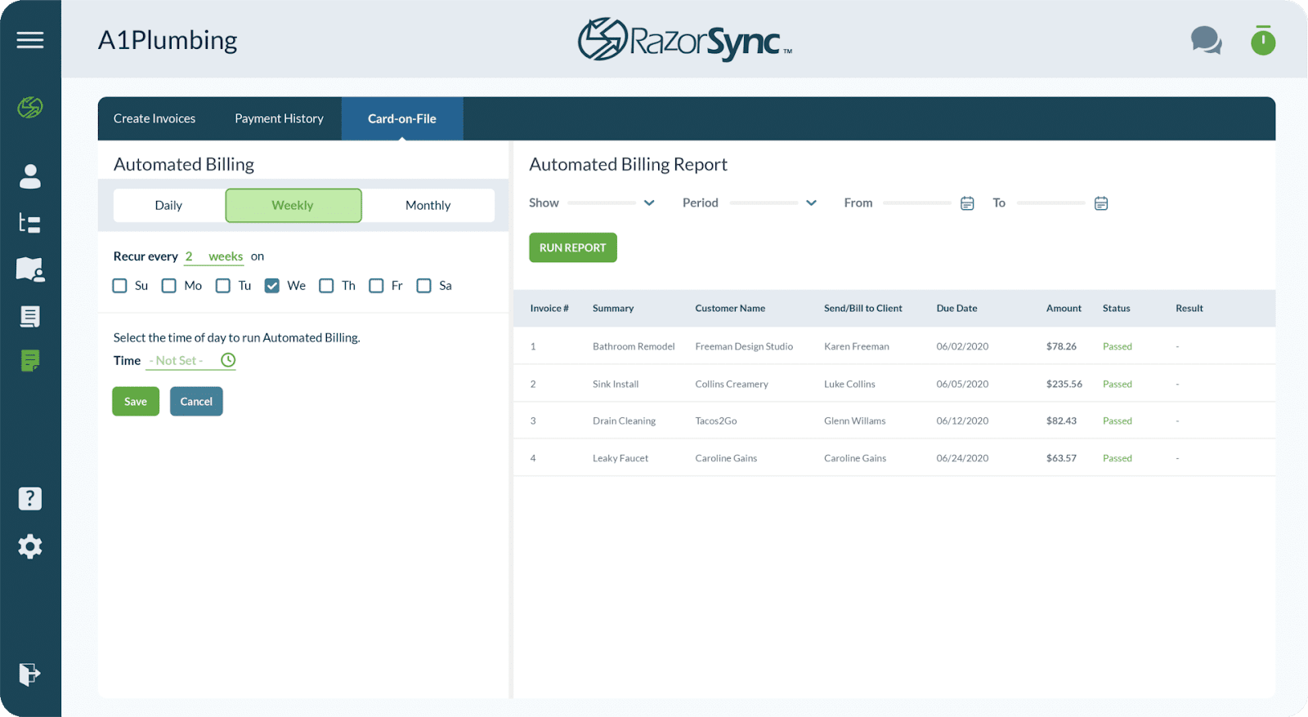Select the Drain Cleaning invoice row
1308x717 pixels.
[x=894, y=421]
